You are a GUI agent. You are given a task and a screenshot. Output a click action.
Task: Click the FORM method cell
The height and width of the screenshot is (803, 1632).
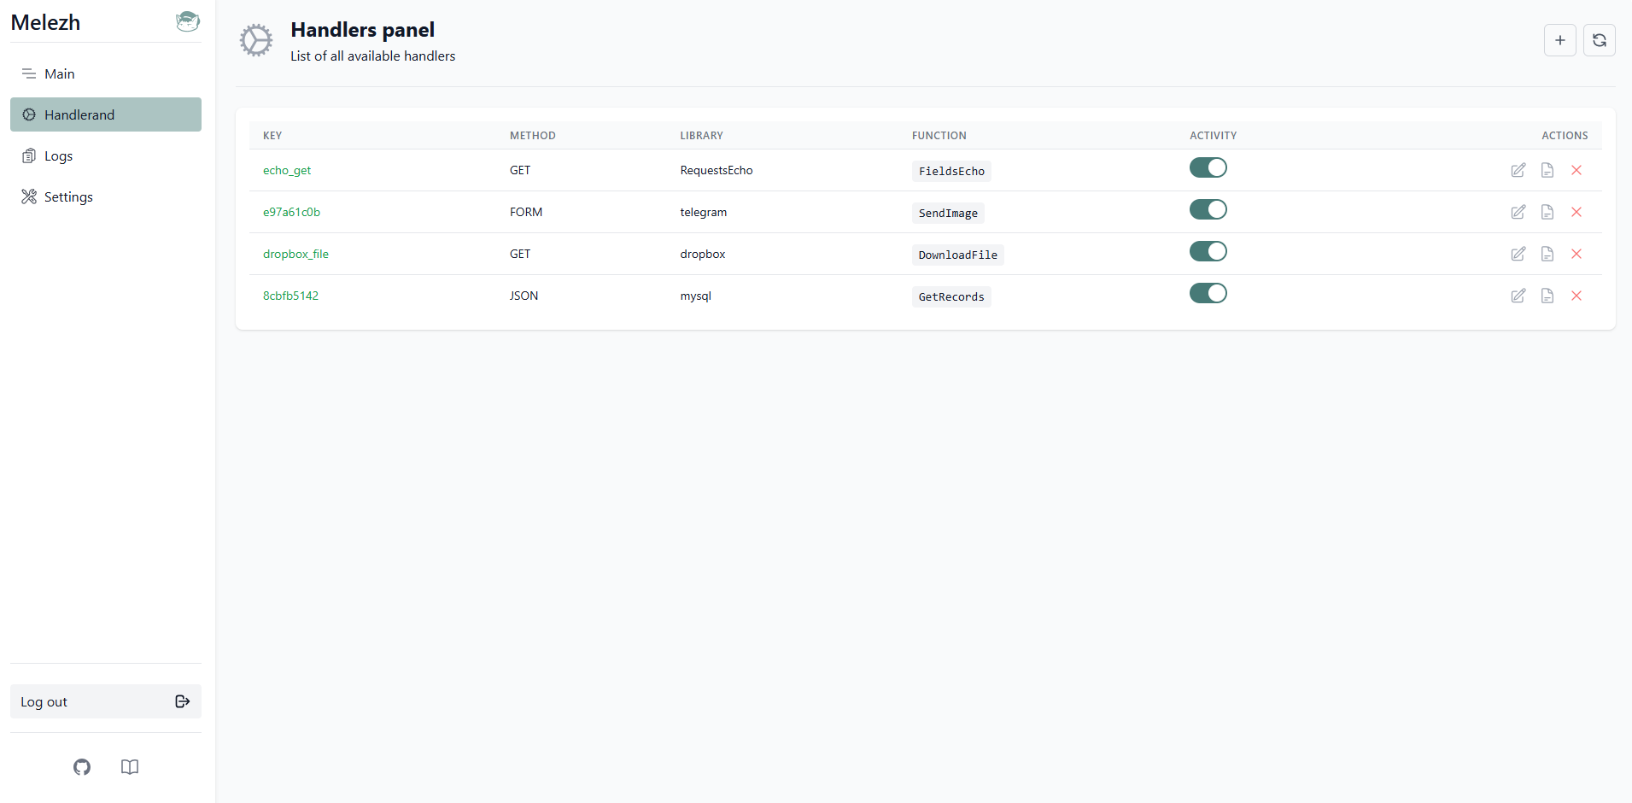(x=526, y=212)
